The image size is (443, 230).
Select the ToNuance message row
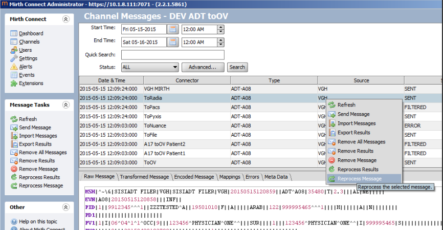tap(203, 126)
